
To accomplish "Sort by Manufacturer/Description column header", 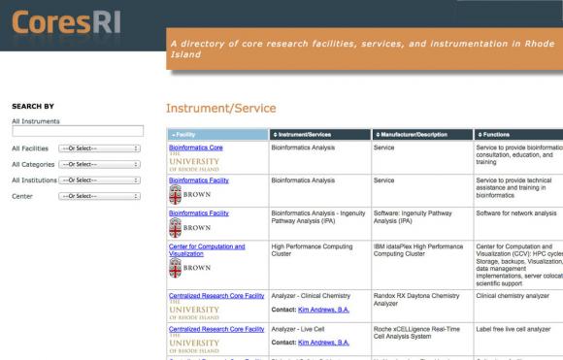I will 422,135.
